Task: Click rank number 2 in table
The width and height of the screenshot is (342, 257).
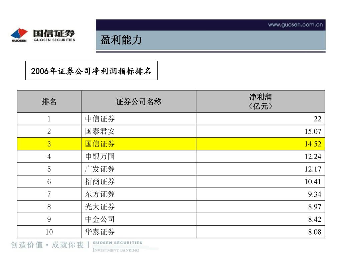Action: coord(49,131)
